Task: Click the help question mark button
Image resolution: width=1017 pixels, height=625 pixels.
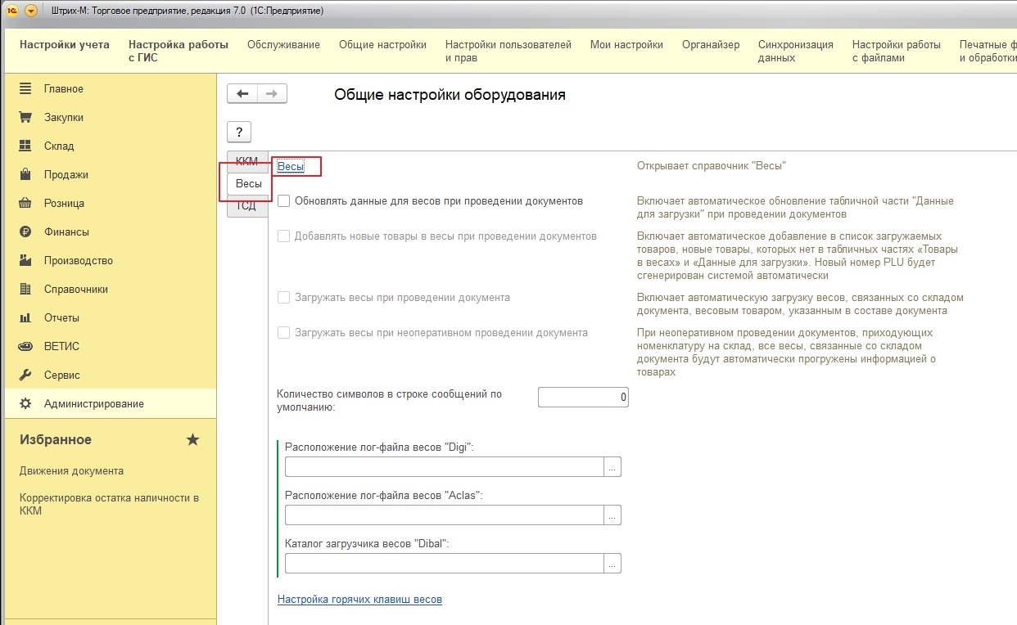Action: (239, 133)
